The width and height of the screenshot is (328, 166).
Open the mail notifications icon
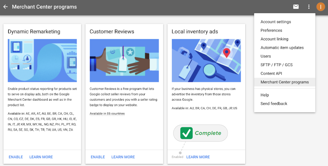296,7
